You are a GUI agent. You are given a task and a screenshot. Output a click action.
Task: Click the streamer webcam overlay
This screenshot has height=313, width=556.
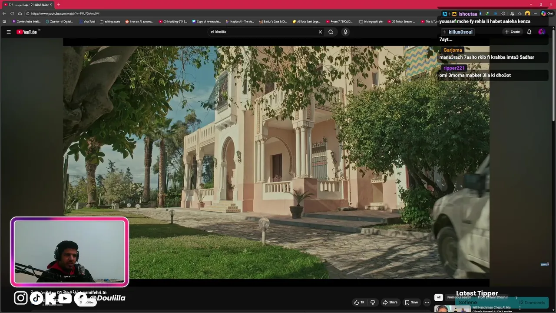(69, 252)
